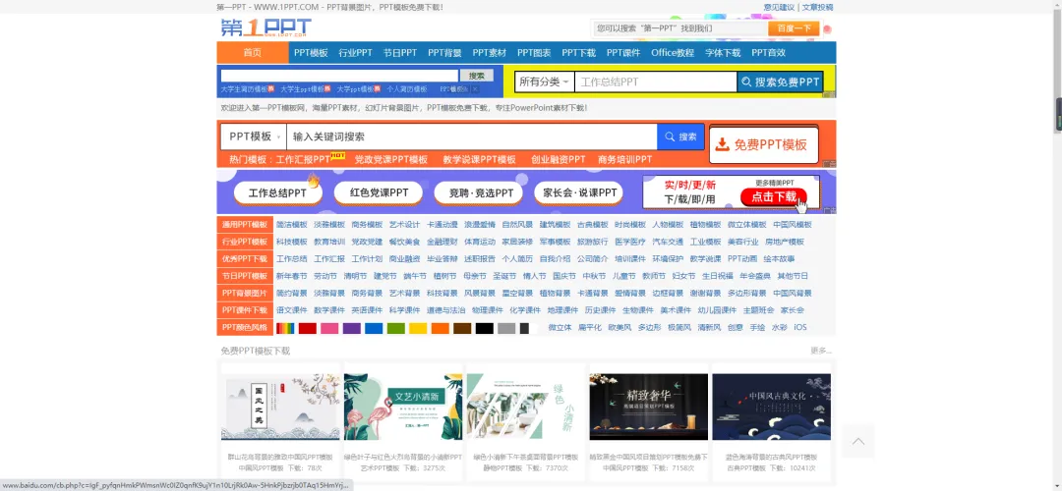Image resolution: width=1062 pixels, height=491 pixels.
Task: Click the scroll-to-top arrow icon
Action: [856, 442]
